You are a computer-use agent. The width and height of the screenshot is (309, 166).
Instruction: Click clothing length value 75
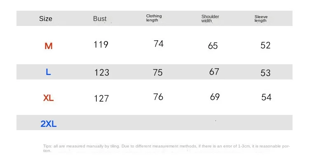(x=158, y=72)
